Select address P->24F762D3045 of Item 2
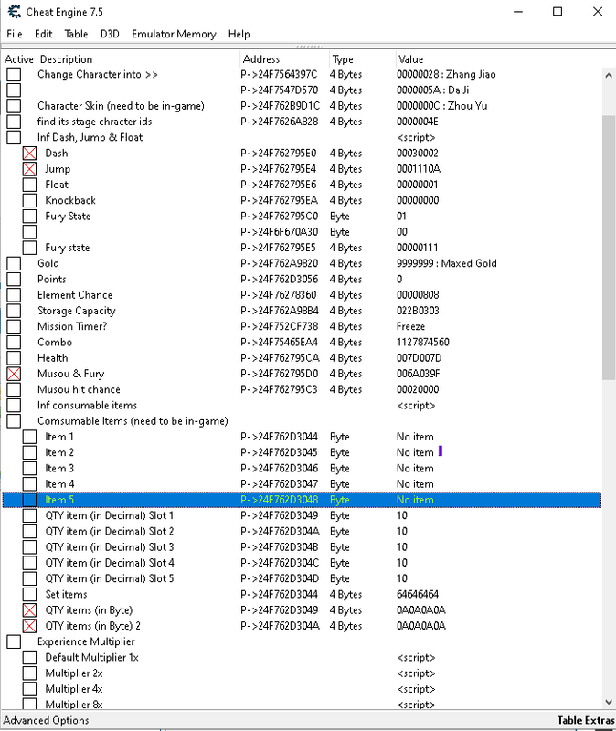Image resolution: width=616 pixels, height=731 pixels. (x=279, y=452)
